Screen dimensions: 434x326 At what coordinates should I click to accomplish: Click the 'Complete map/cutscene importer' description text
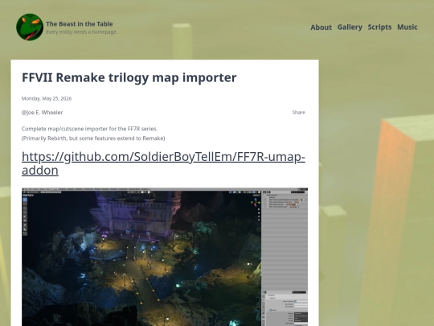[90, 129]
